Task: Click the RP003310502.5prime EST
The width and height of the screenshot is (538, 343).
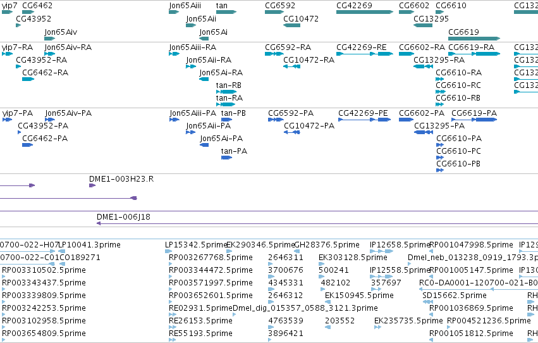Action: tap(3, 277)
